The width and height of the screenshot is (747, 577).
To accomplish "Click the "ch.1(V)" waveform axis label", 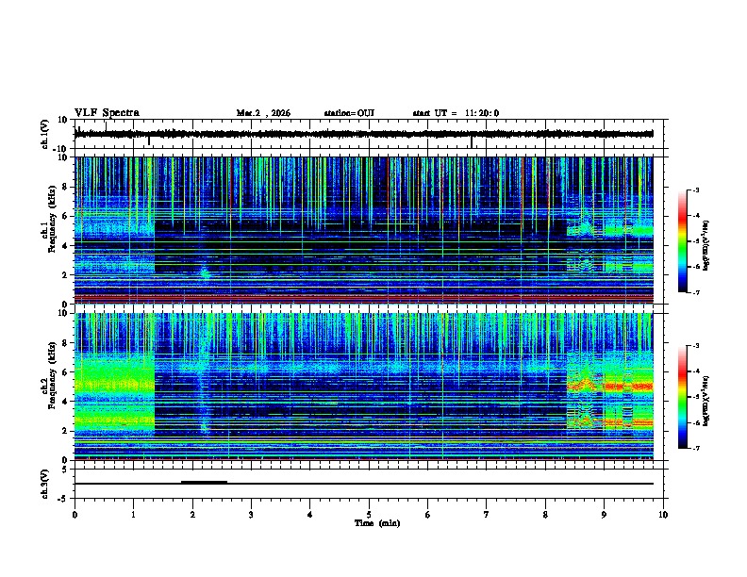I will point(44,134).
